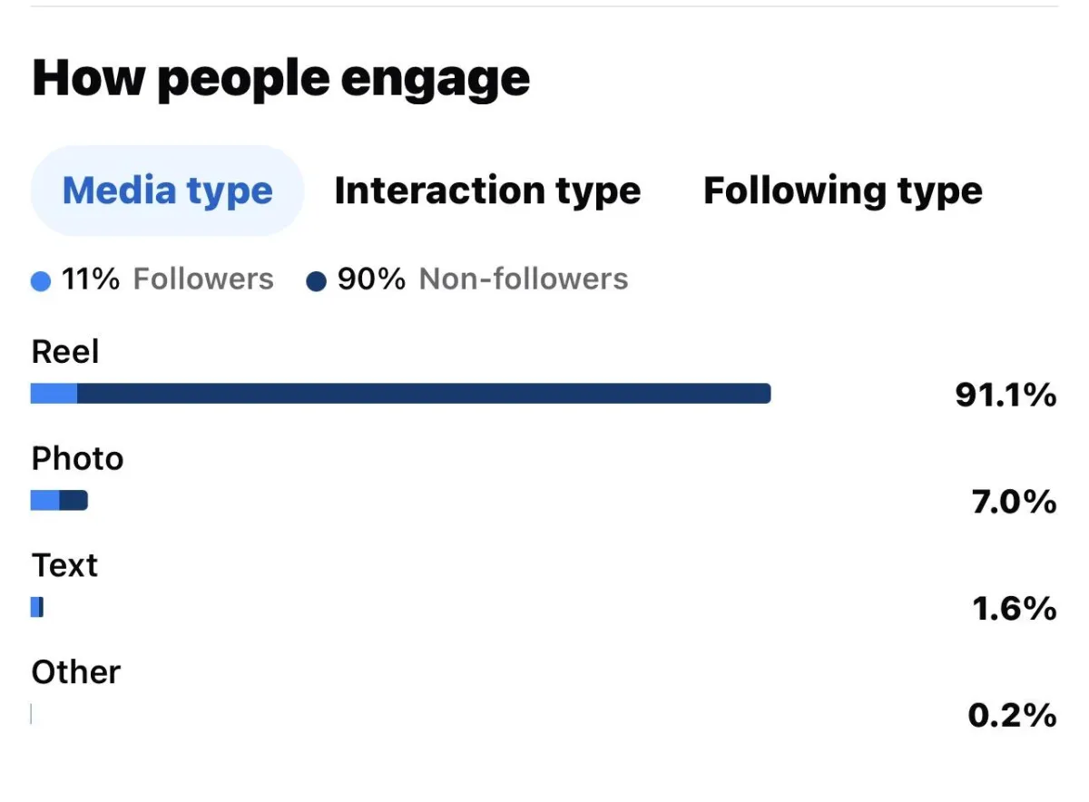Click the light blue Followers legend dot
Screen dimensions: 1089x802
(41, 281)
